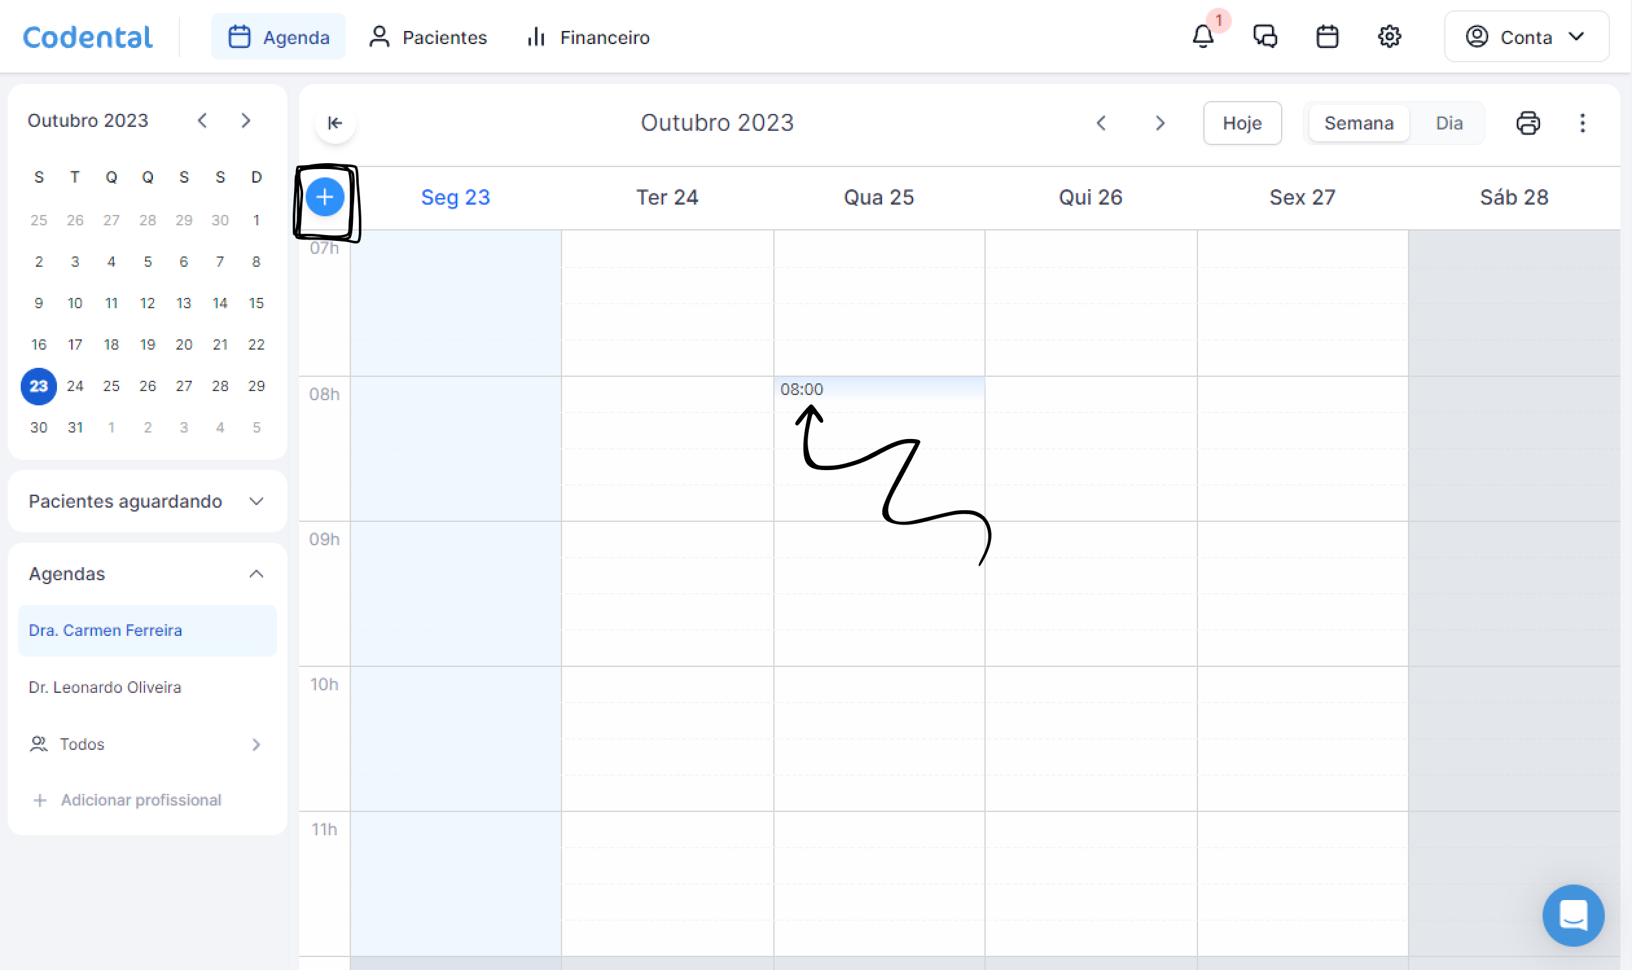Select day 25 in mini calendar current week
Viewport: 1632px width, 970px height.
point(111,386)
